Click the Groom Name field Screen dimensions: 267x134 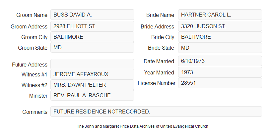click(x=92, y=15)
